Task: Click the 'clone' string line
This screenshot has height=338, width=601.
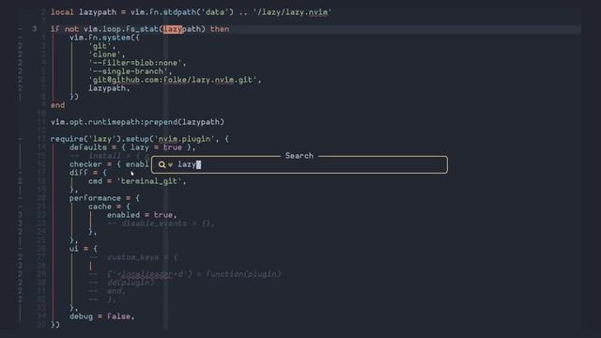Action: tap(107, 54)
